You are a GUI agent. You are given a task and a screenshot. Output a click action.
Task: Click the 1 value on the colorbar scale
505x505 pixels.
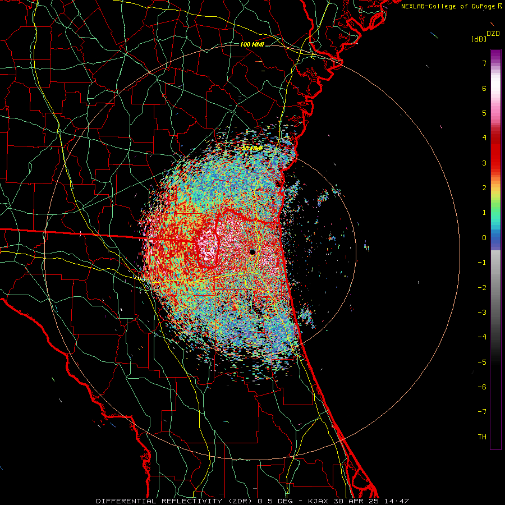tap(484, 213)
